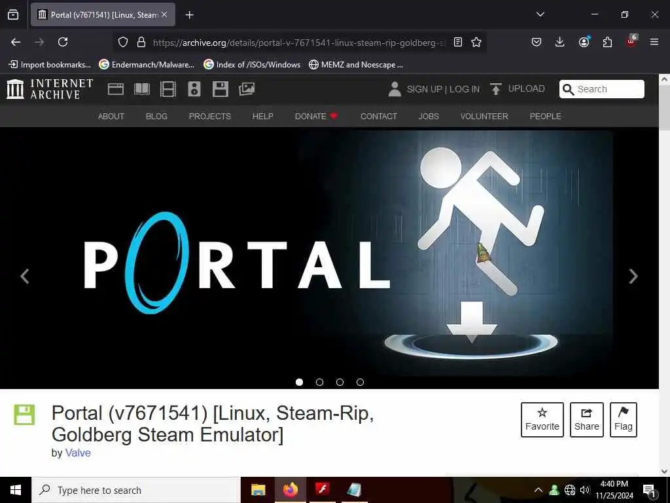Open the PEOPLE menu item
Screen dimensions: 670x503
(x=545, y=117)
